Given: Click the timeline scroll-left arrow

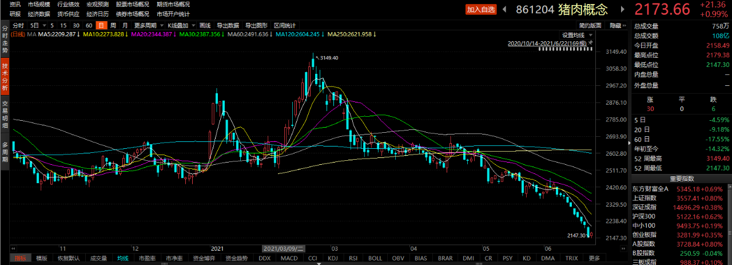Looking at the screenshot, I should pos(13,249).
